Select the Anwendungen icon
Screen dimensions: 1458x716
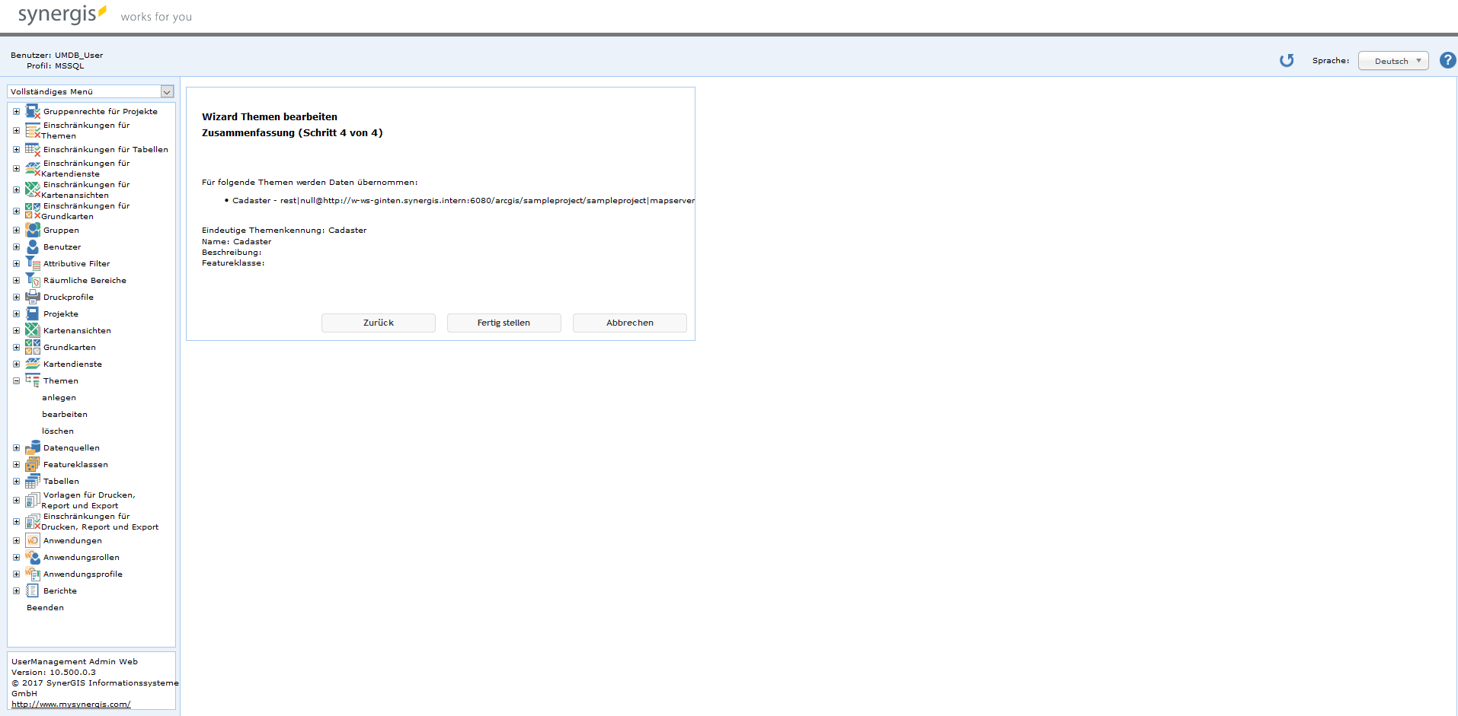[33, 540]
